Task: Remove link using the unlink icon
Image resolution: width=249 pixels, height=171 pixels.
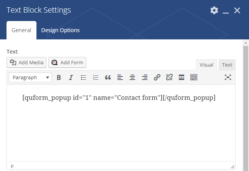Action: point(169,77)
